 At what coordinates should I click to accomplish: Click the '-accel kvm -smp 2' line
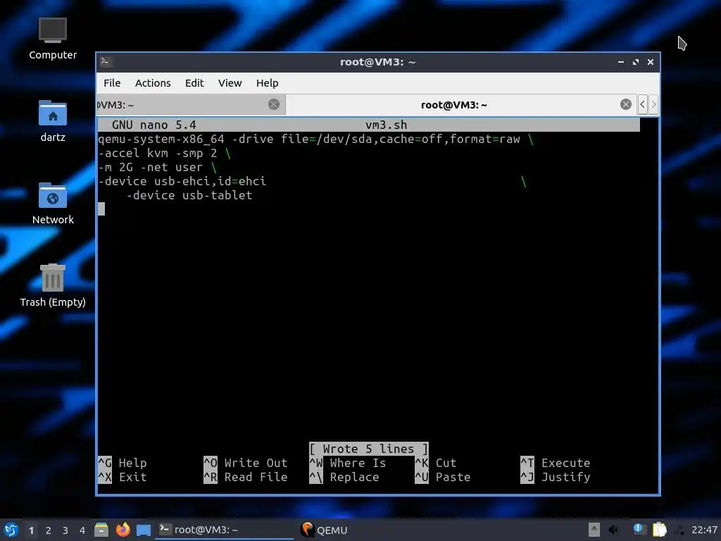coord(164,153)
